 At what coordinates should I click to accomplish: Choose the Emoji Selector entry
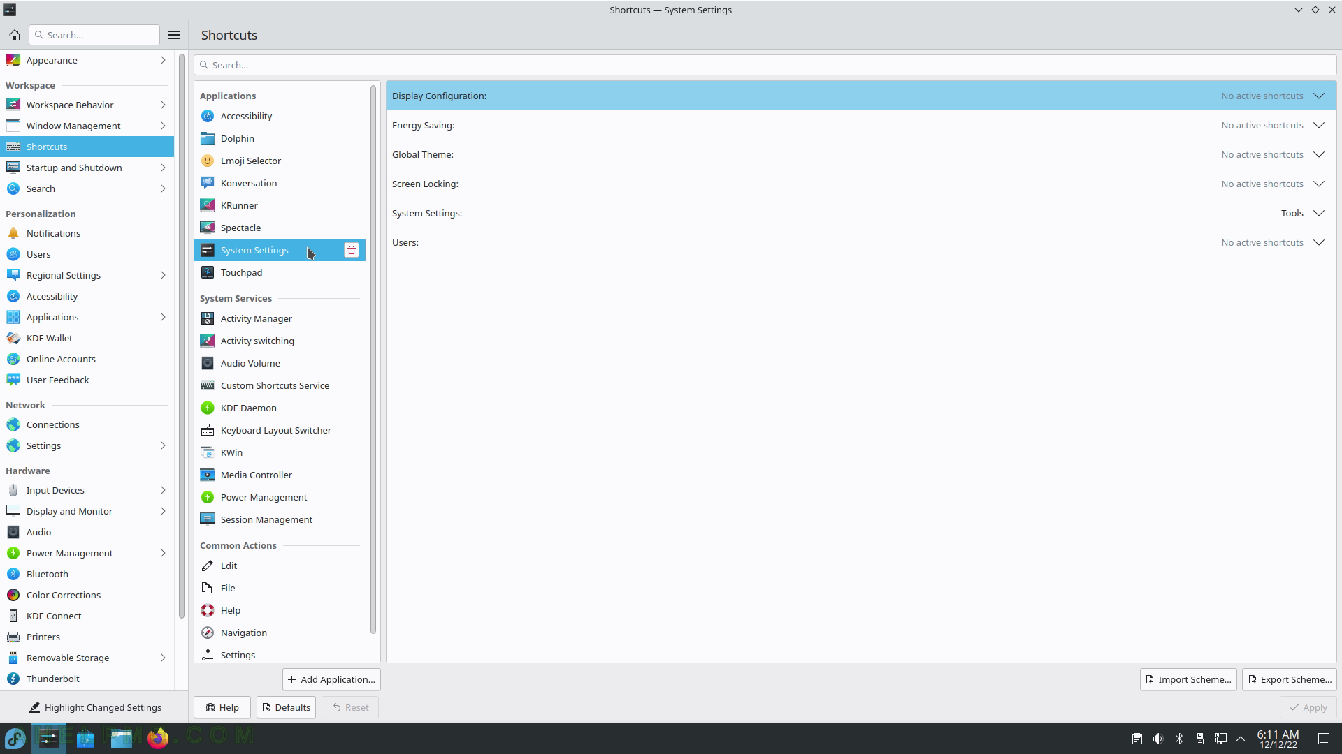pyautogui.click(x=280, y=161)
